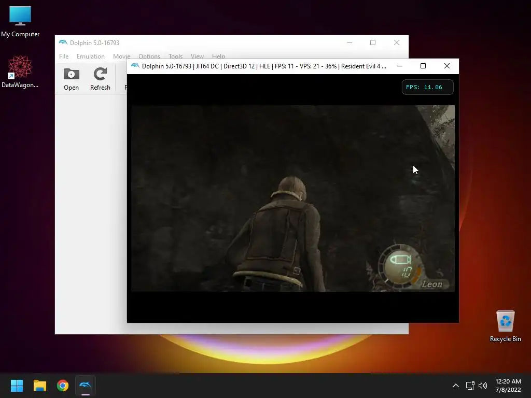Open the Windows Start menu
531x398 pixels.
click(17, 386)
